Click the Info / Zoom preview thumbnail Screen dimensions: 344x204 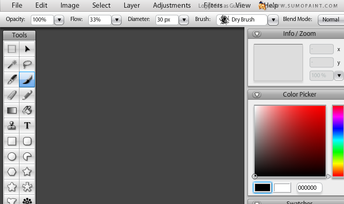click(x=278, y=62)
